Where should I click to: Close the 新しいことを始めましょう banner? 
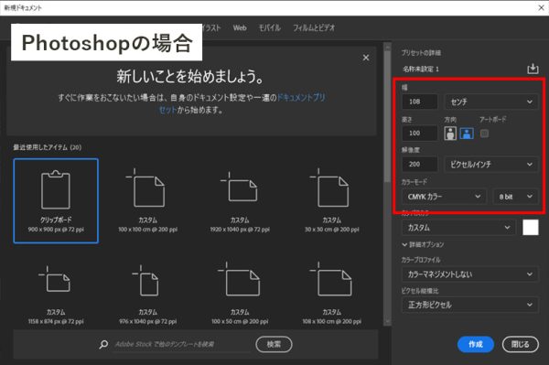coord(365,58)
